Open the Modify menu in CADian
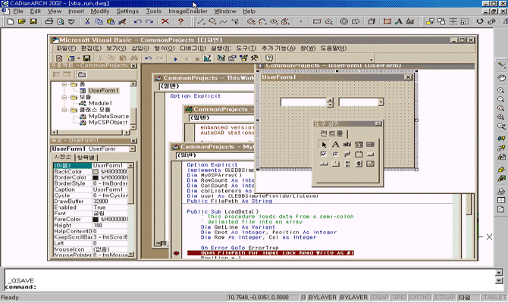Image resolution: width=508 pixels, height=303 pixels. pyautogui.click(x=100, y=11)
